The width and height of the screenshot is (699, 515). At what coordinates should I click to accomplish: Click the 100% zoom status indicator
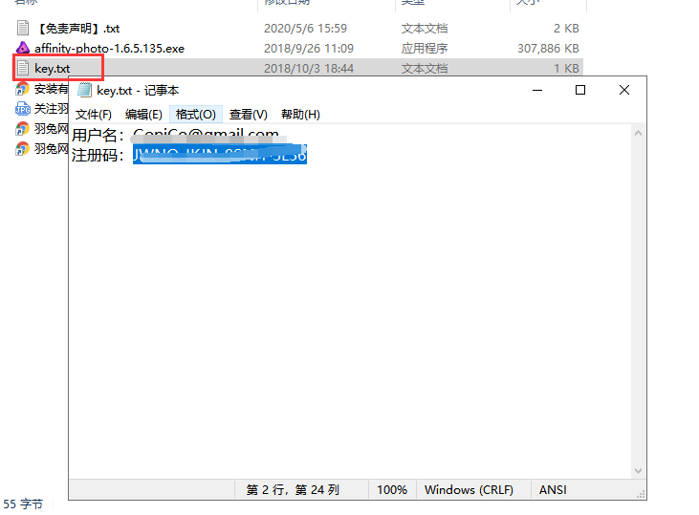(x=392, y=490)
